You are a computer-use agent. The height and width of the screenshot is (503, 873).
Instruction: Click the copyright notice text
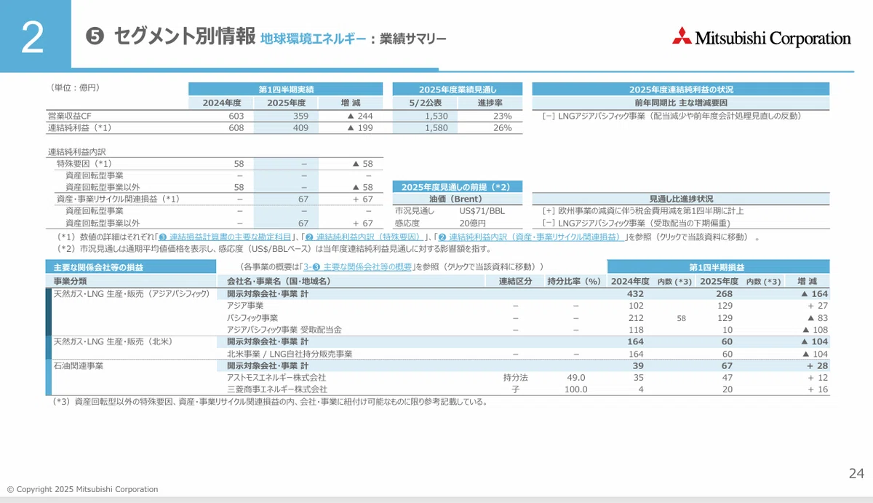81,489
